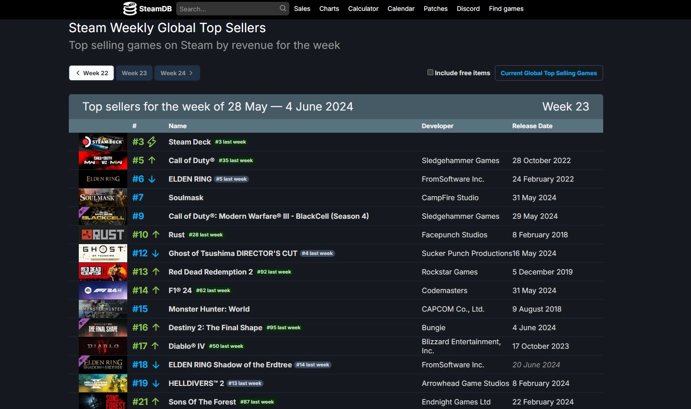Open Ghost of Tsushima DIRECTOR'S CUT link

[233, 253]
